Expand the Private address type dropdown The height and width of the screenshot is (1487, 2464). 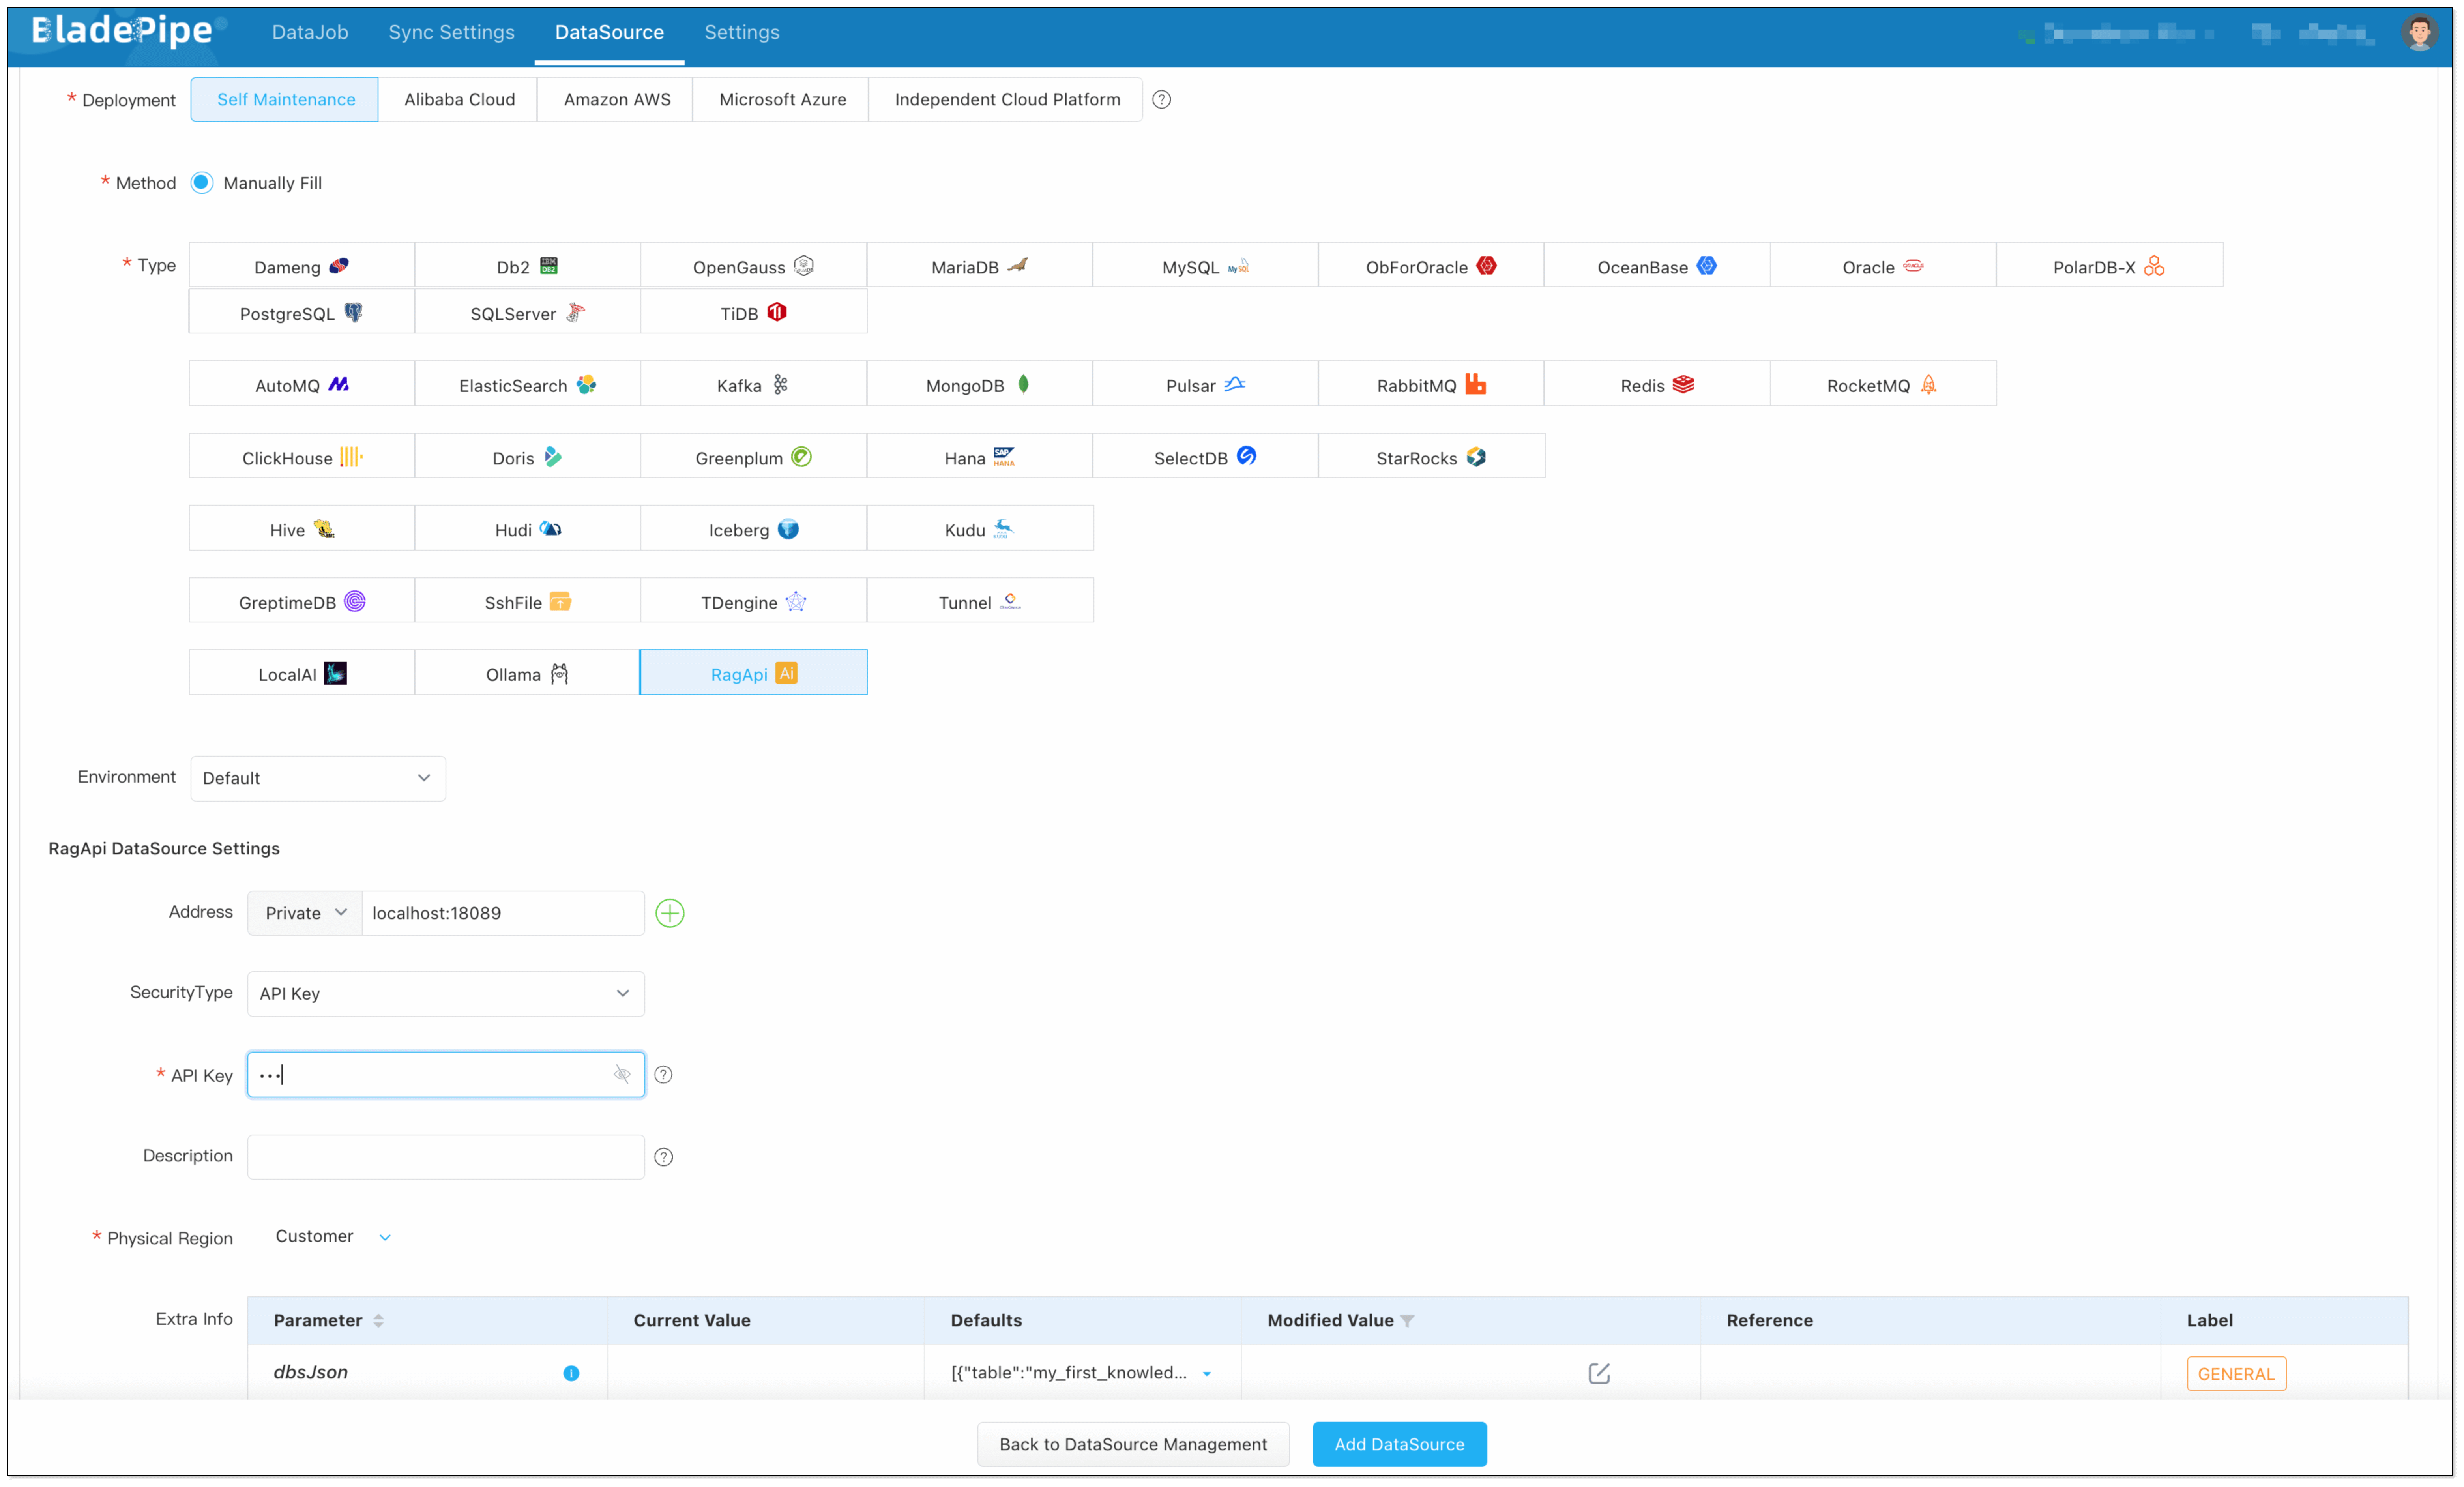(x=305, y=913)
